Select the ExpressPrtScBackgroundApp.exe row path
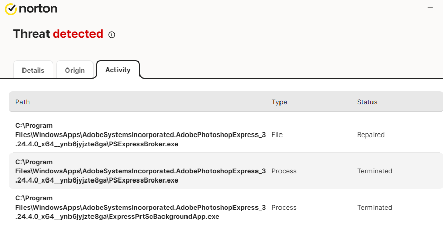Image resolution: width=443 pixels, height=227 pixels. point(141,207)
